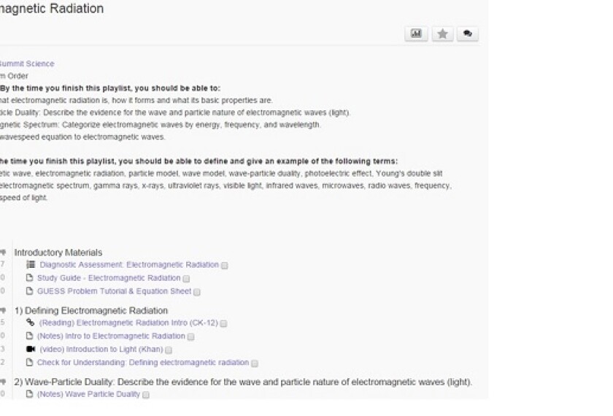The image size is (613, 416).
Task: Open Check for Understanding: Defining electromagnetic radiation link
Action: click(142, 362)
